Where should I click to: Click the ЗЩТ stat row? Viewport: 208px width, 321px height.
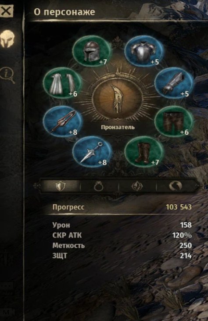point(122,256)
